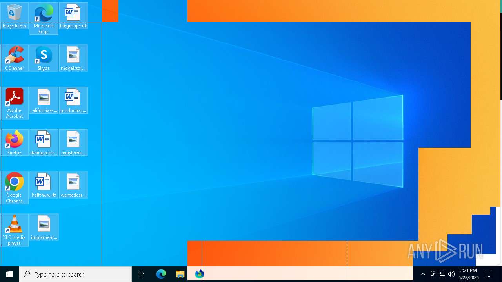Select the Recycle Bin desktop icon

tap(15, 16)
